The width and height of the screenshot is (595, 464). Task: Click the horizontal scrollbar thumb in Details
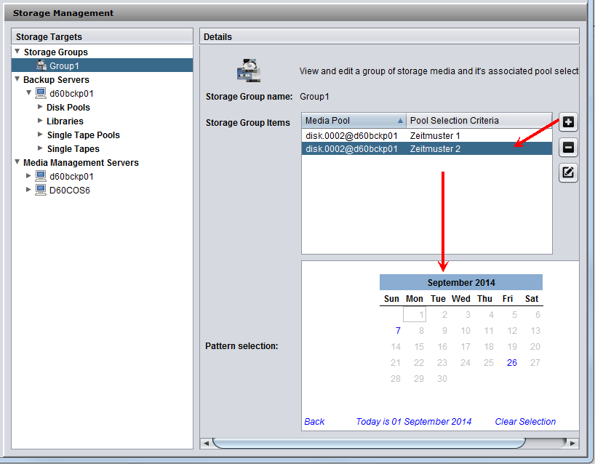pyautogui.click(x=369, y=443)
